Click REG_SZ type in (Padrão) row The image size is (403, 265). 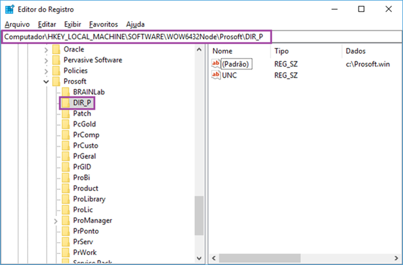point(286,64)
